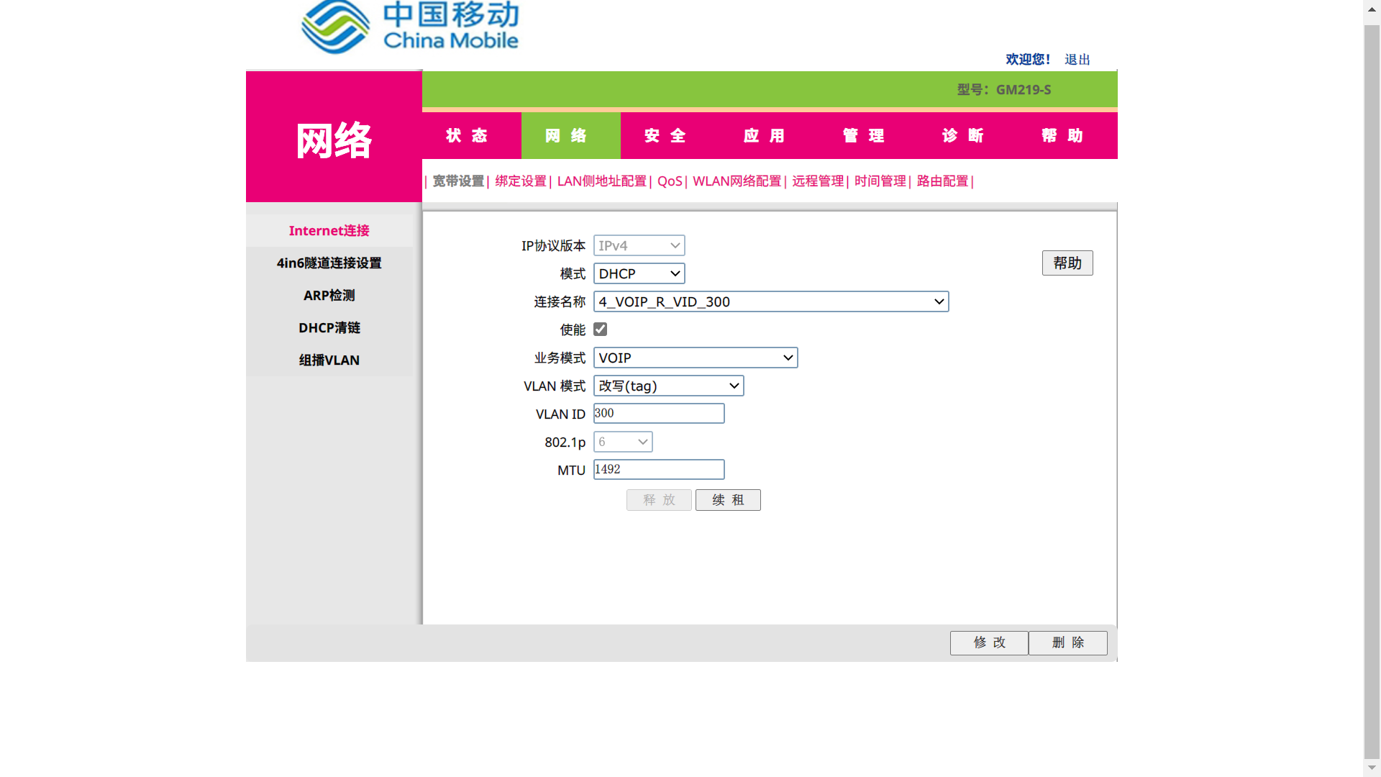Click the 退出 logout link

tap(1077, 60)
